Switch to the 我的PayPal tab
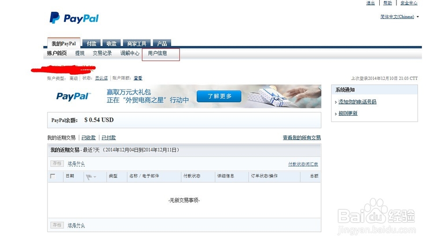 pos(64,43)
